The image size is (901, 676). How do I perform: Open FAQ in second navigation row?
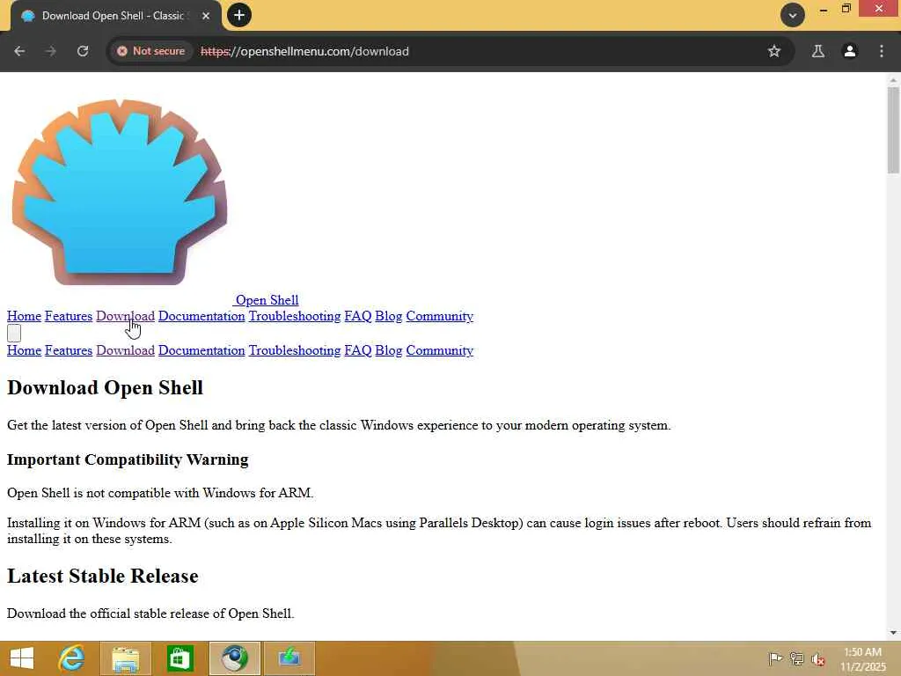[358, 350]
